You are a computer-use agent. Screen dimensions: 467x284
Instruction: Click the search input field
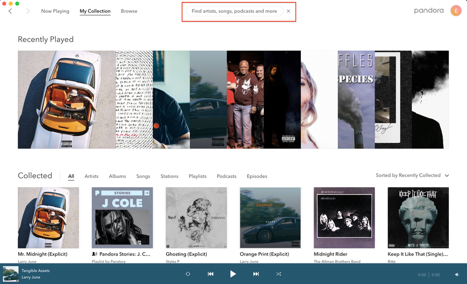234,11
